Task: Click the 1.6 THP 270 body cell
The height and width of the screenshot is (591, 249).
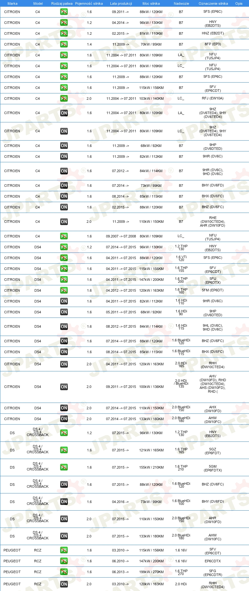Action: (181, 572)
